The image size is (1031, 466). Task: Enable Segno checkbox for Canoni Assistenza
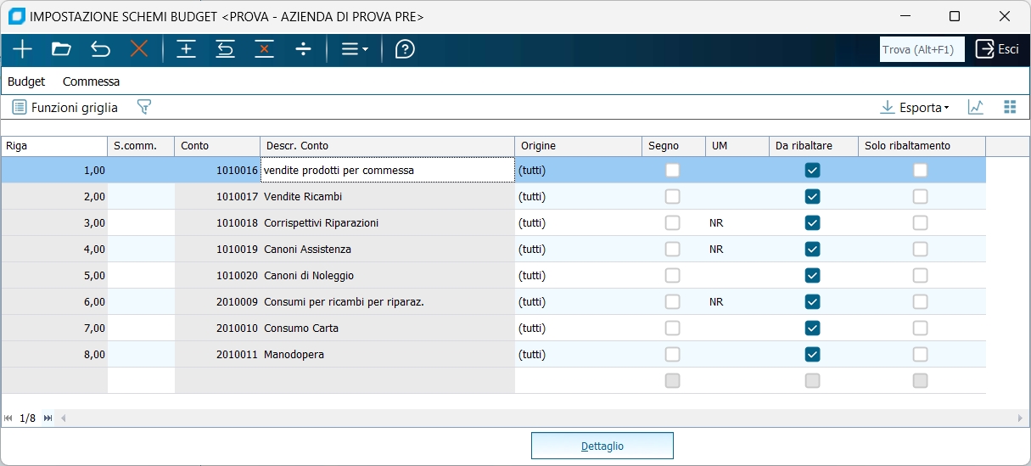click(672, 250)
